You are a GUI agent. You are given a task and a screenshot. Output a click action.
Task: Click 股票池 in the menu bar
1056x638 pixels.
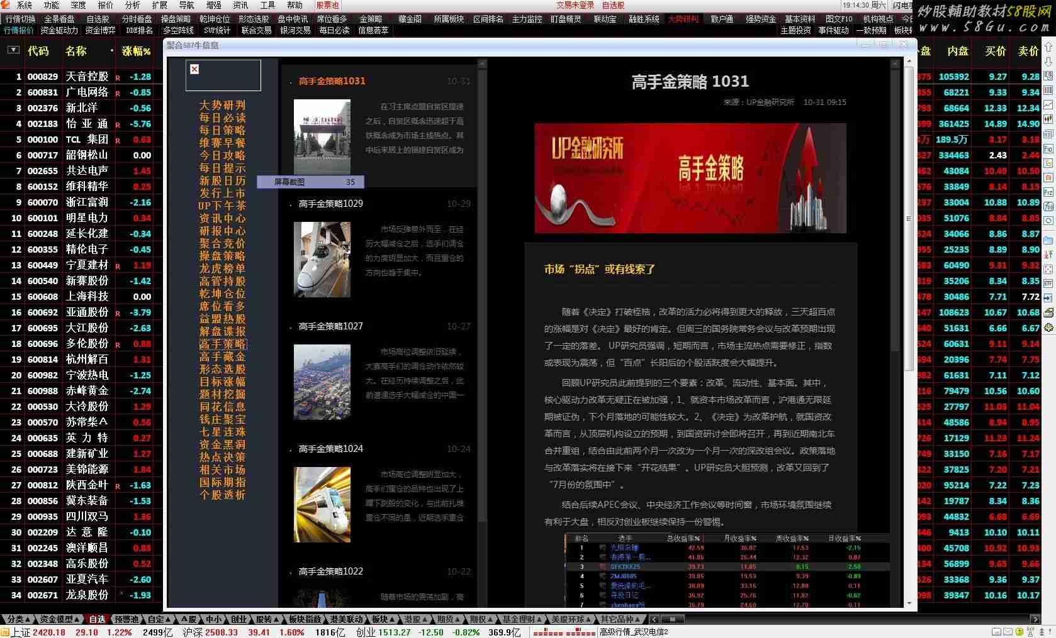327,5
